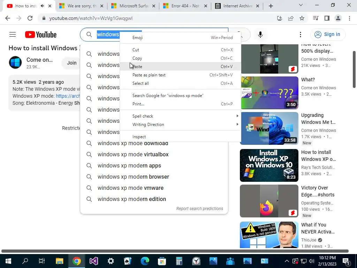Open the Windows Start menu
Screen dimensions: 357x268
pos(8,261)
